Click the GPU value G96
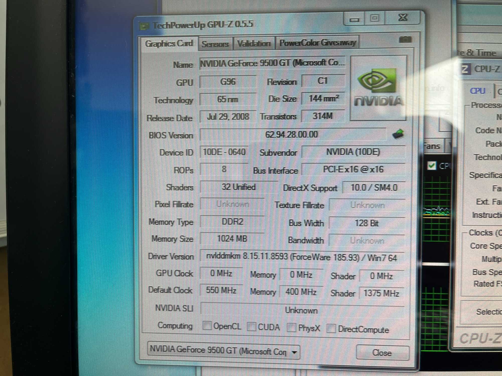Image resolution: width=502 pixels, height=376 pixels. 228,82
